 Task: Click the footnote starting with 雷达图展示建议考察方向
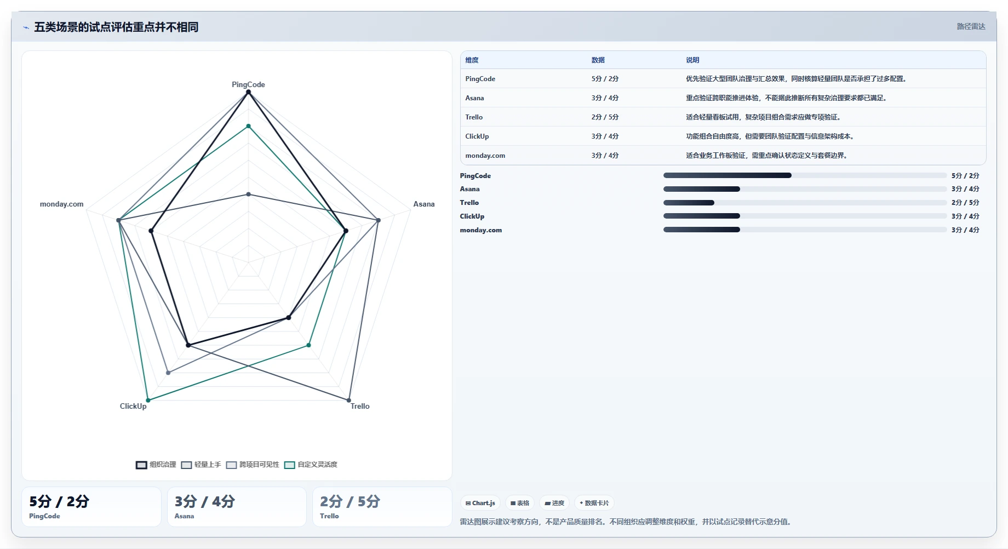[x=627, y=522]
